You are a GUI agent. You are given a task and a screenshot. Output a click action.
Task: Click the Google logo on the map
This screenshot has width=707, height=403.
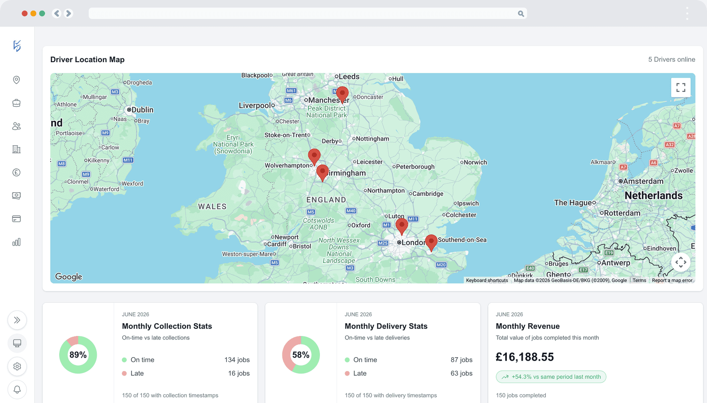coord(68,276)
